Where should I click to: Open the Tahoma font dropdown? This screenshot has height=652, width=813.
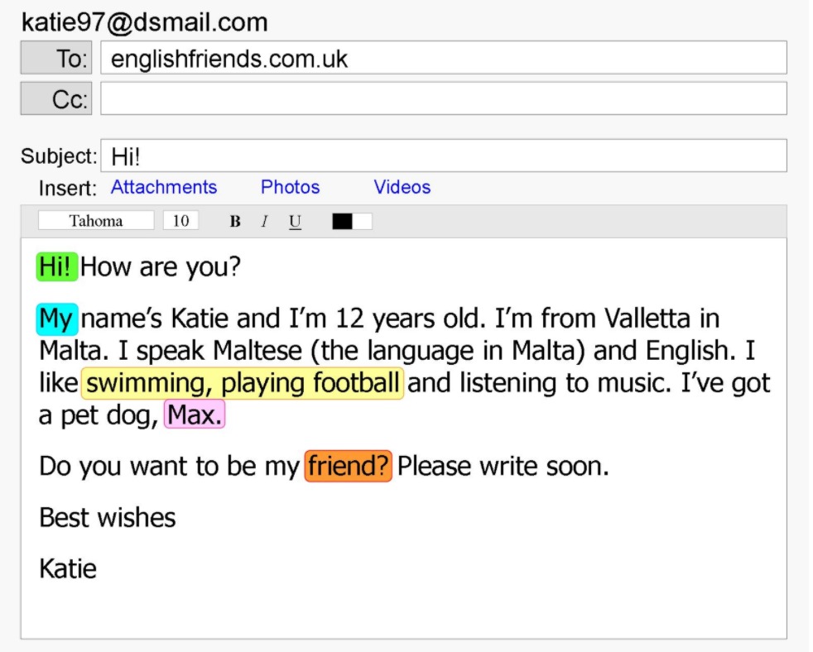point(96,221)
